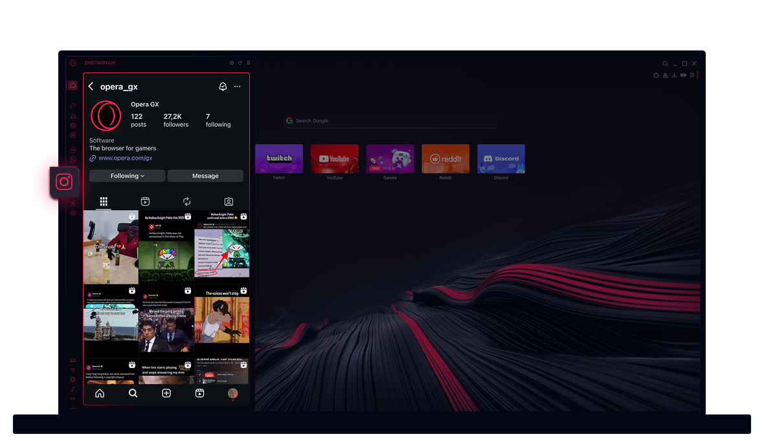764x441 pixels.
Task: Click the notification bell on the profile
Action: point(223,87)
